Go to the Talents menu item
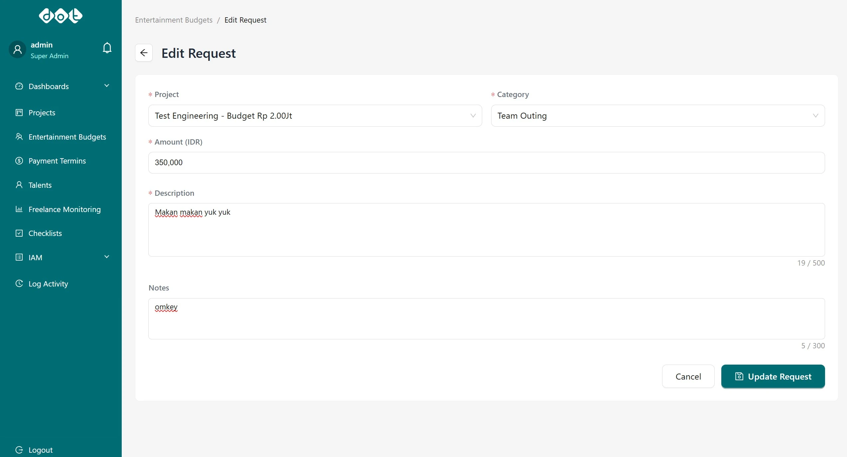 40,185
